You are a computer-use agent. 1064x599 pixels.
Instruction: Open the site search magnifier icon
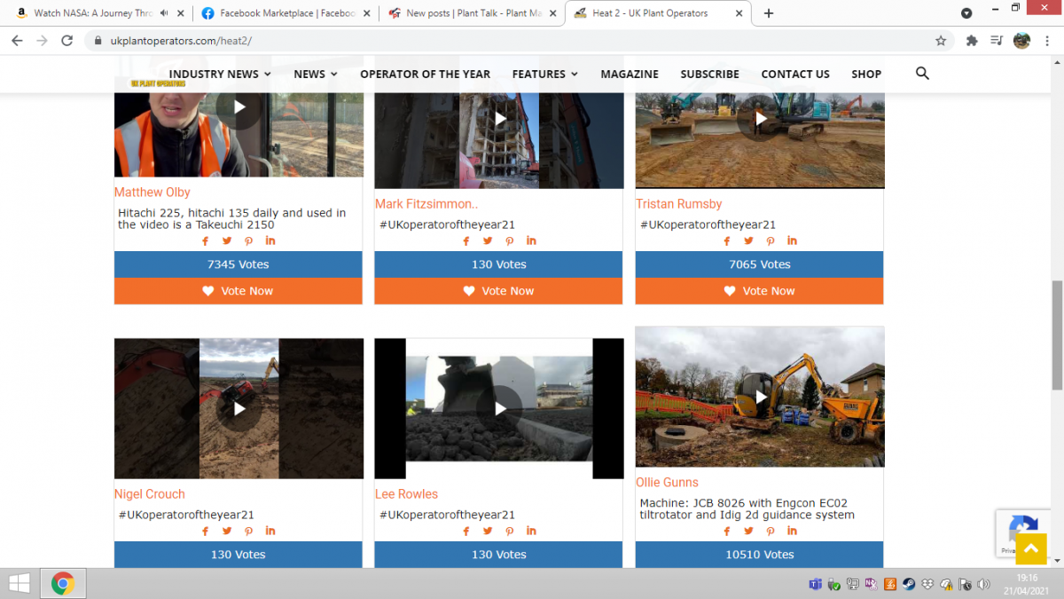922,74
